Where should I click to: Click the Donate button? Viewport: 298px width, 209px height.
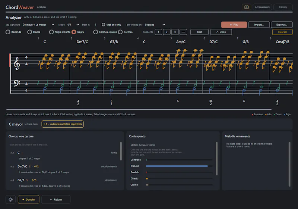(29, 199)
